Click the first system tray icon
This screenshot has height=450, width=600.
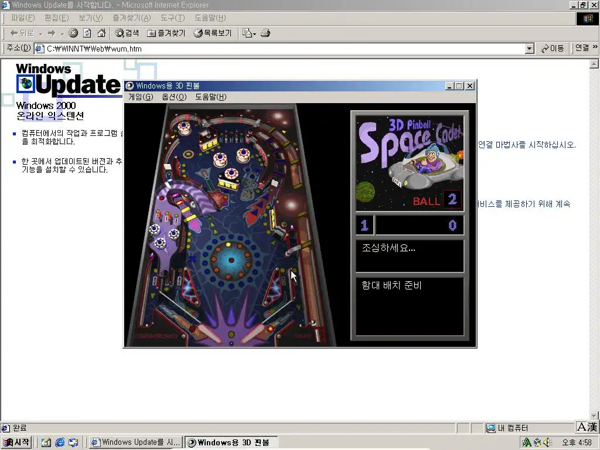pos(527,442)
